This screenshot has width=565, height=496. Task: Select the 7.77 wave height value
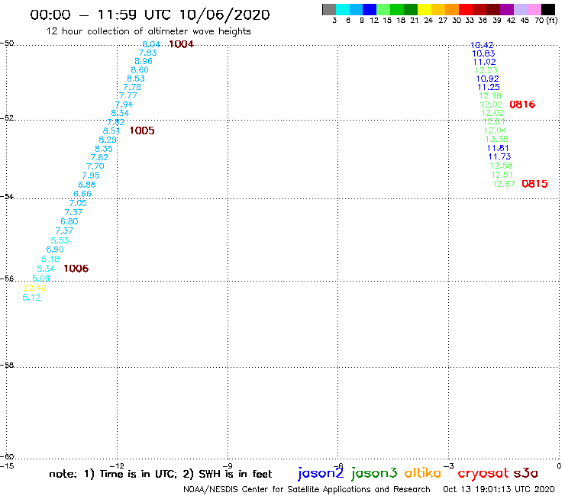[128, 96]
